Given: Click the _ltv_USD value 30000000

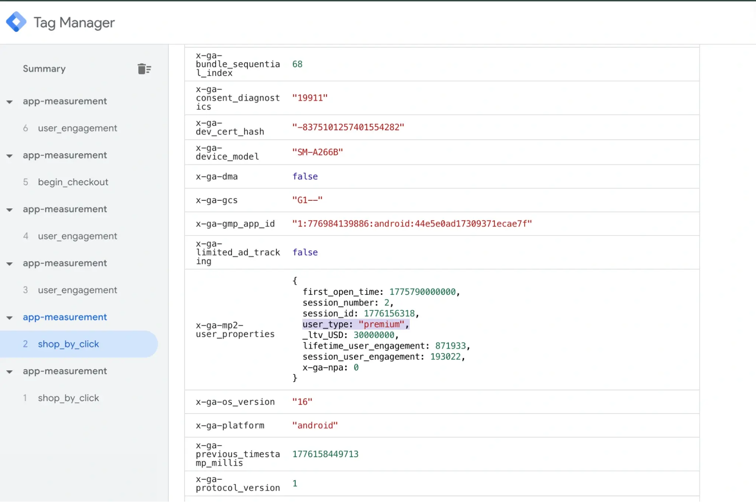Looking at the screenshot, I should click(374, 335).
